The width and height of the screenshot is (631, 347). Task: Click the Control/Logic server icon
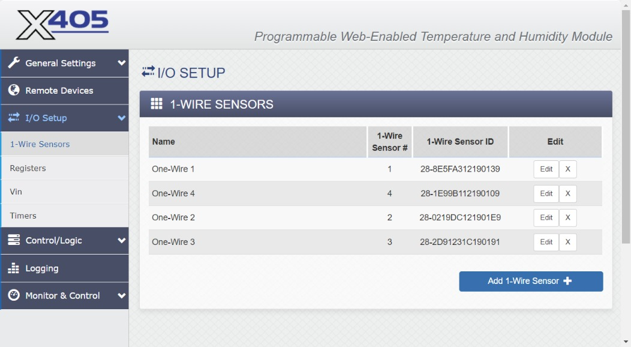pos(14,241)
